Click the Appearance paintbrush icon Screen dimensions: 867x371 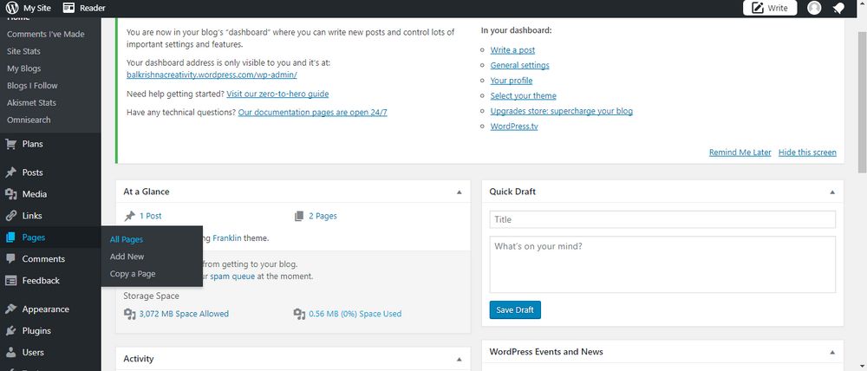10,309
